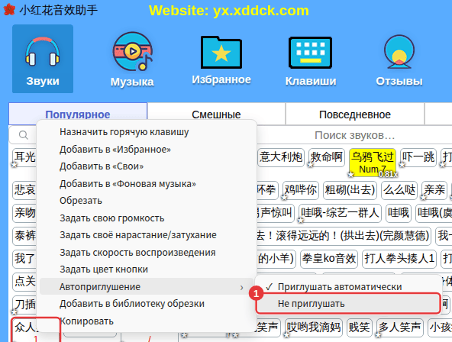Play the 救命啊 sound
Image resolution: width=452 pixels, height=342 pixels.
tap(326, 157)
